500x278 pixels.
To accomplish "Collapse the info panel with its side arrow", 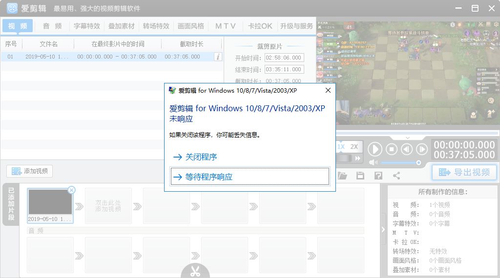I will click(383, 229).
